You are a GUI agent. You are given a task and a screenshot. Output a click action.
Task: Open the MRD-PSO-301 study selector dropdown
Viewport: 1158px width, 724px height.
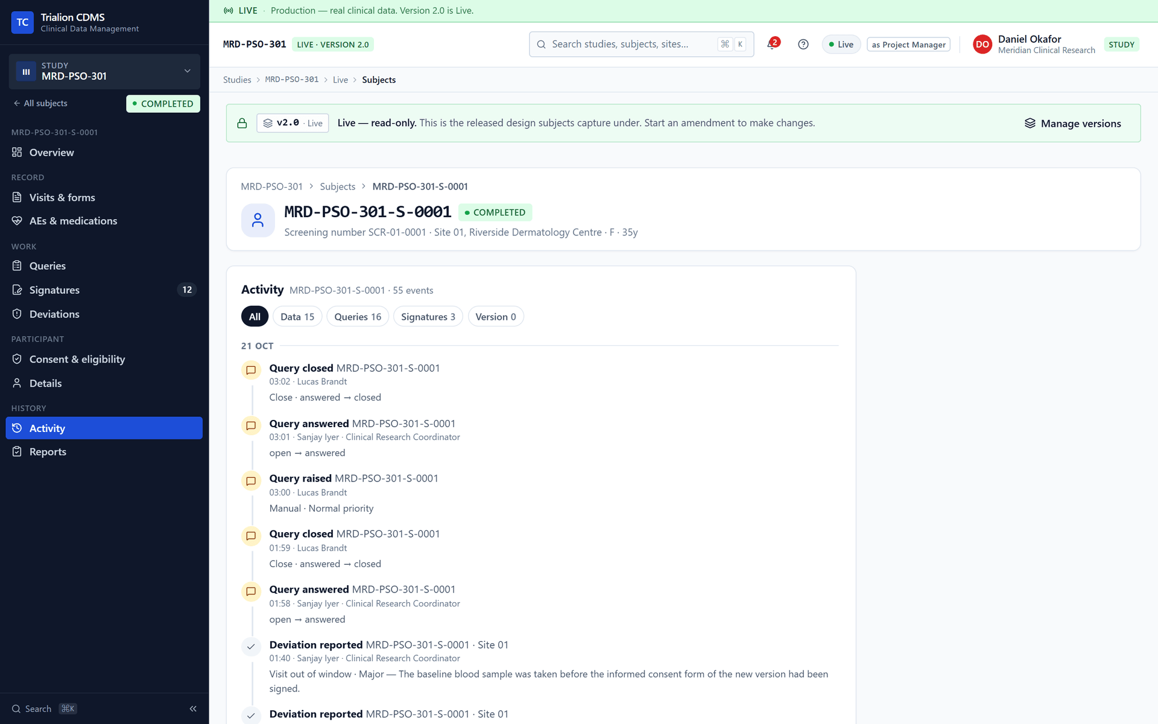(104, 71)
